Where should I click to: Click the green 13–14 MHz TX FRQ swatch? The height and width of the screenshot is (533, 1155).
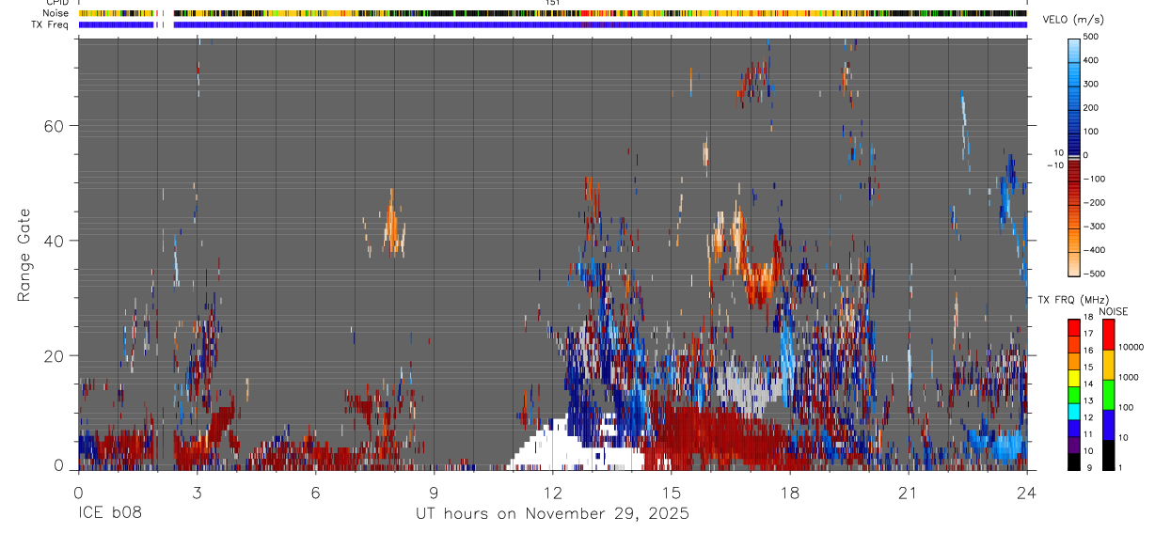[x=1074, y=394]
